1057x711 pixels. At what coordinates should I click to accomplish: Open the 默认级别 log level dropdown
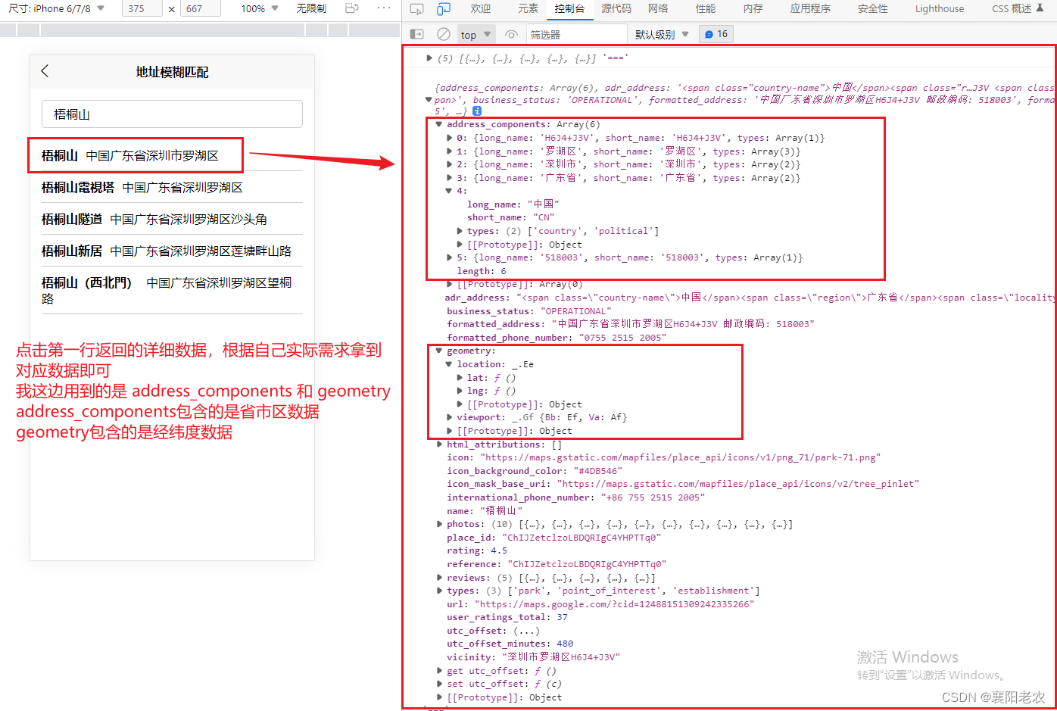[662, 33]
